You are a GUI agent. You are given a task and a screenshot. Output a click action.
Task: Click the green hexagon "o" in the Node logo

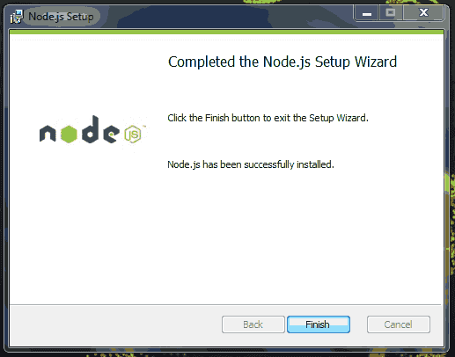pos(69,135)
